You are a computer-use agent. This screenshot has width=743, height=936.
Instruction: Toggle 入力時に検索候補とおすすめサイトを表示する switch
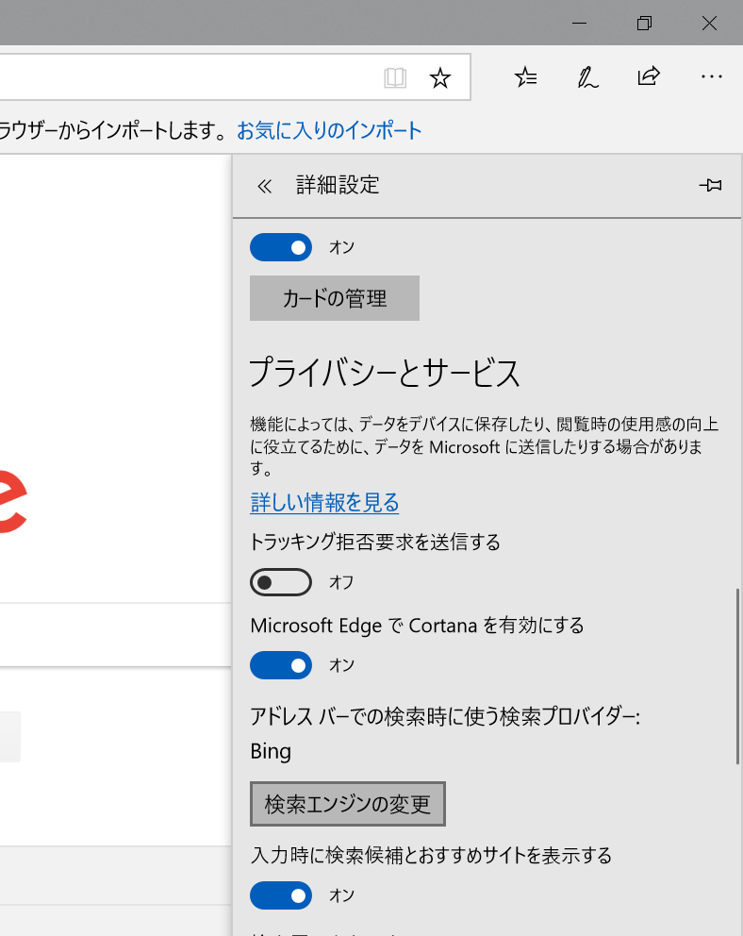[x=281, y=895]
